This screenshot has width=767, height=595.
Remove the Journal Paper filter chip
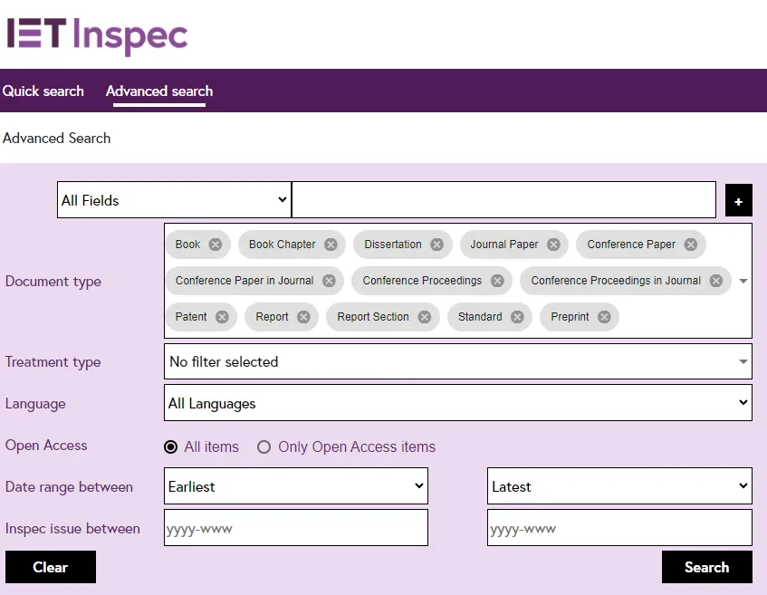(x=553, y=245)
